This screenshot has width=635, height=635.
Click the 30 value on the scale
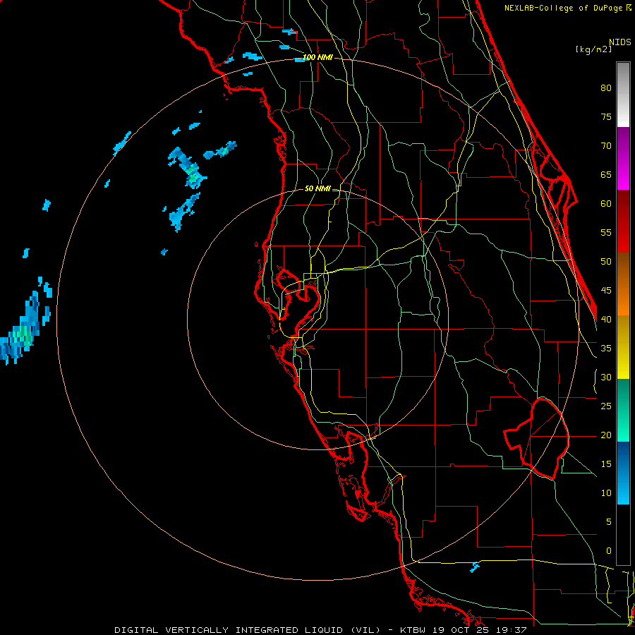pos(606,377)
